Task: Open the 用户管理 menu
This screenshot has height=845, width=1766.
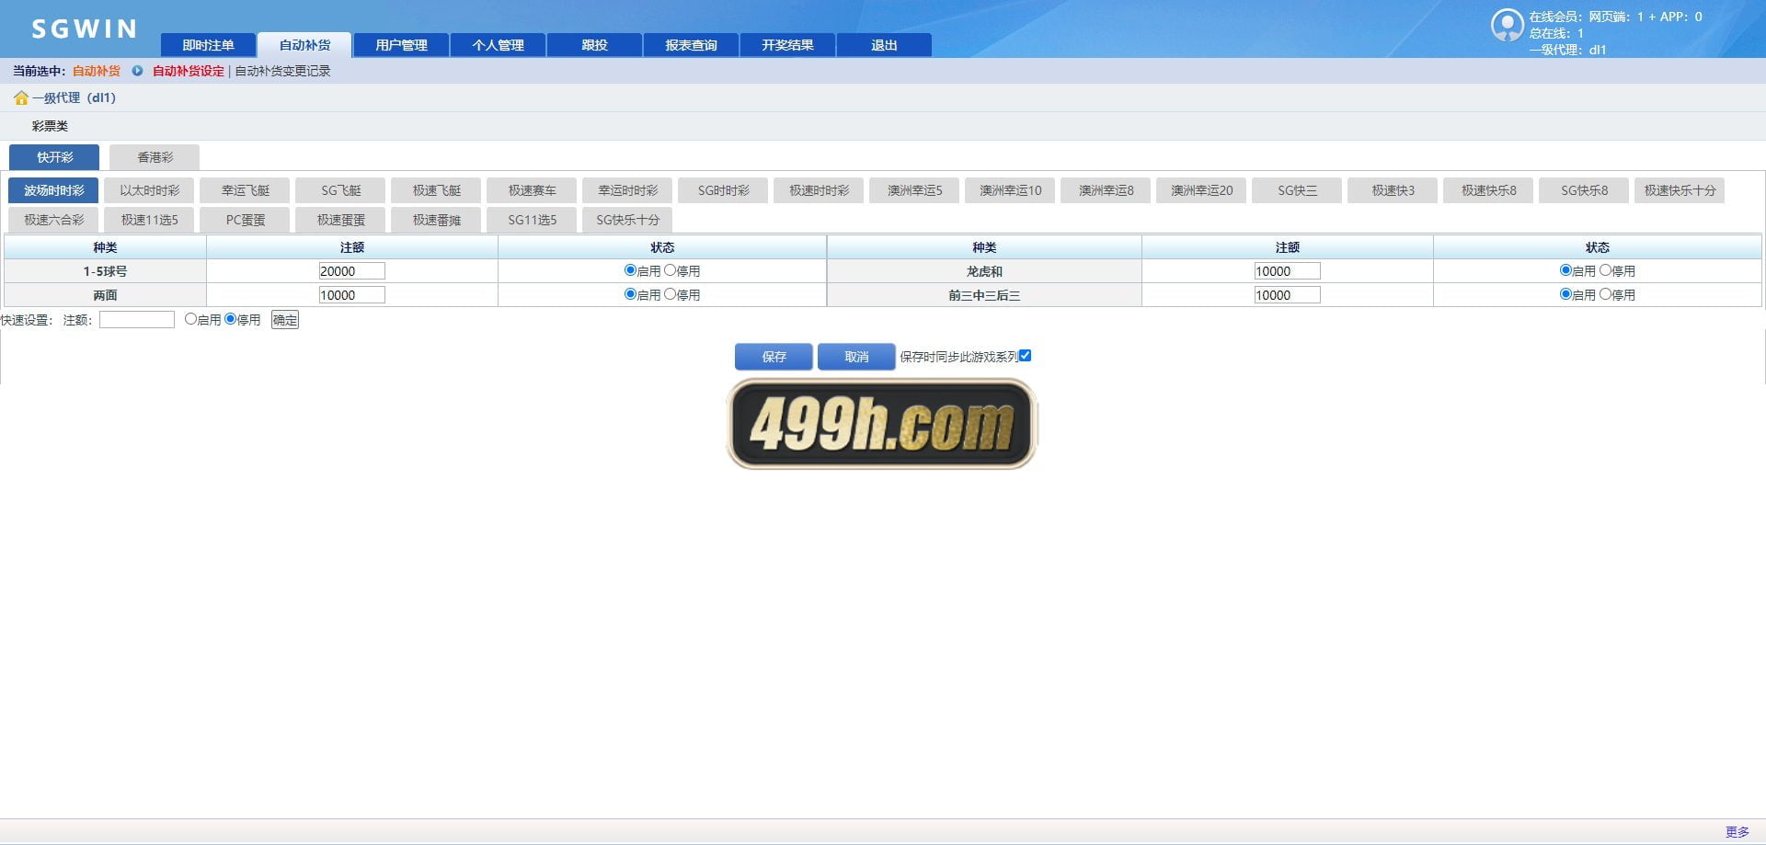Action: pyautogui.click(x=401, y=45)
